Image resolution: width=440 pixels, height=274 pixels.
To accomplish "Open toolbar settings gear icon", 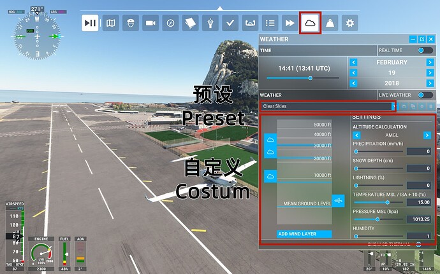I will coord(349,23).
